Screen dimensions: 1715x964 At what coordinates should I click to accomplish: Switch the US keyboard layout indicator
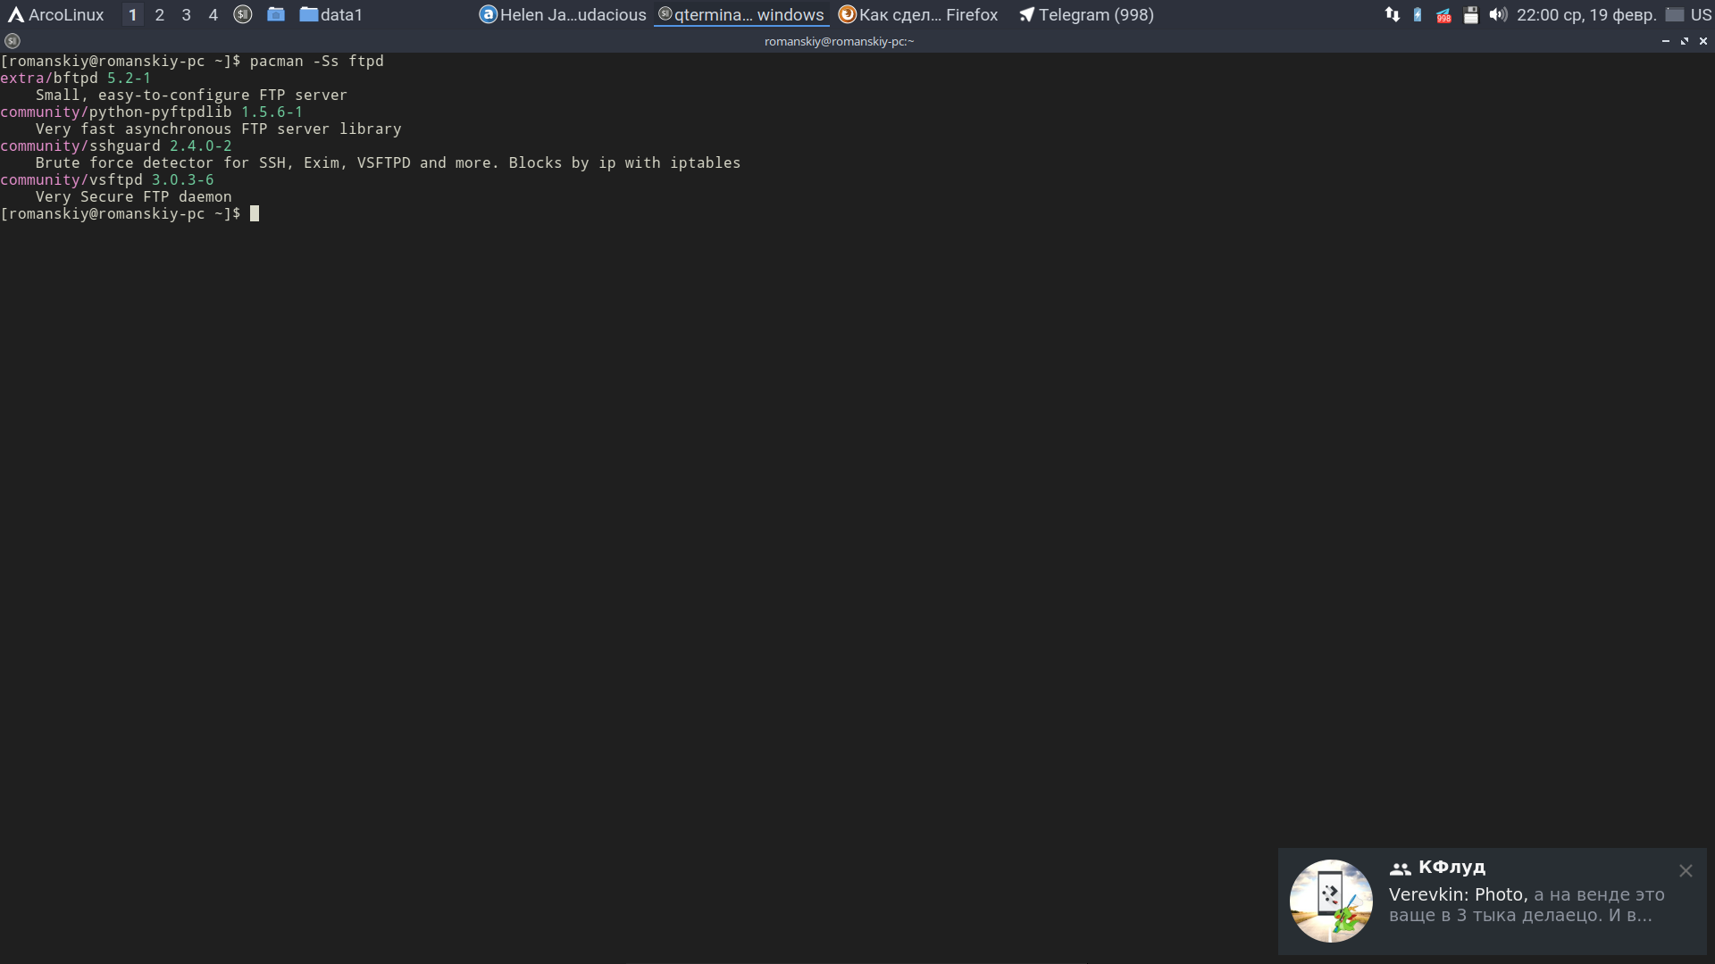pyautogui.click(x=1701, y=14)
